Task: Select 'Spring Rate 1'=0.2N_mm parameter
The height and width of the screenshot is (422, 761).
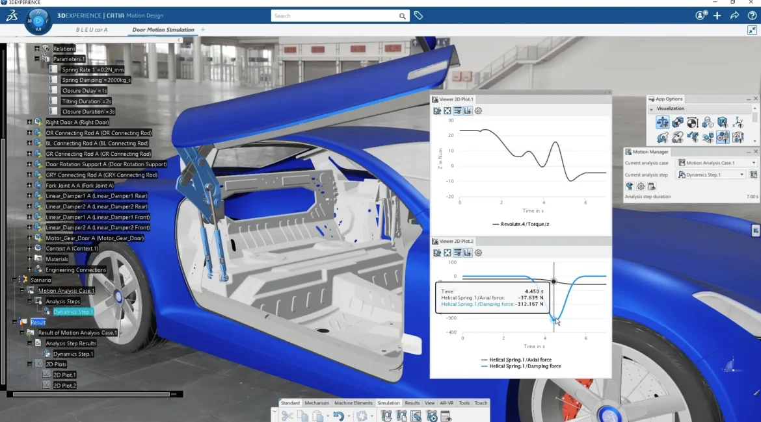Action: [93, 69]
